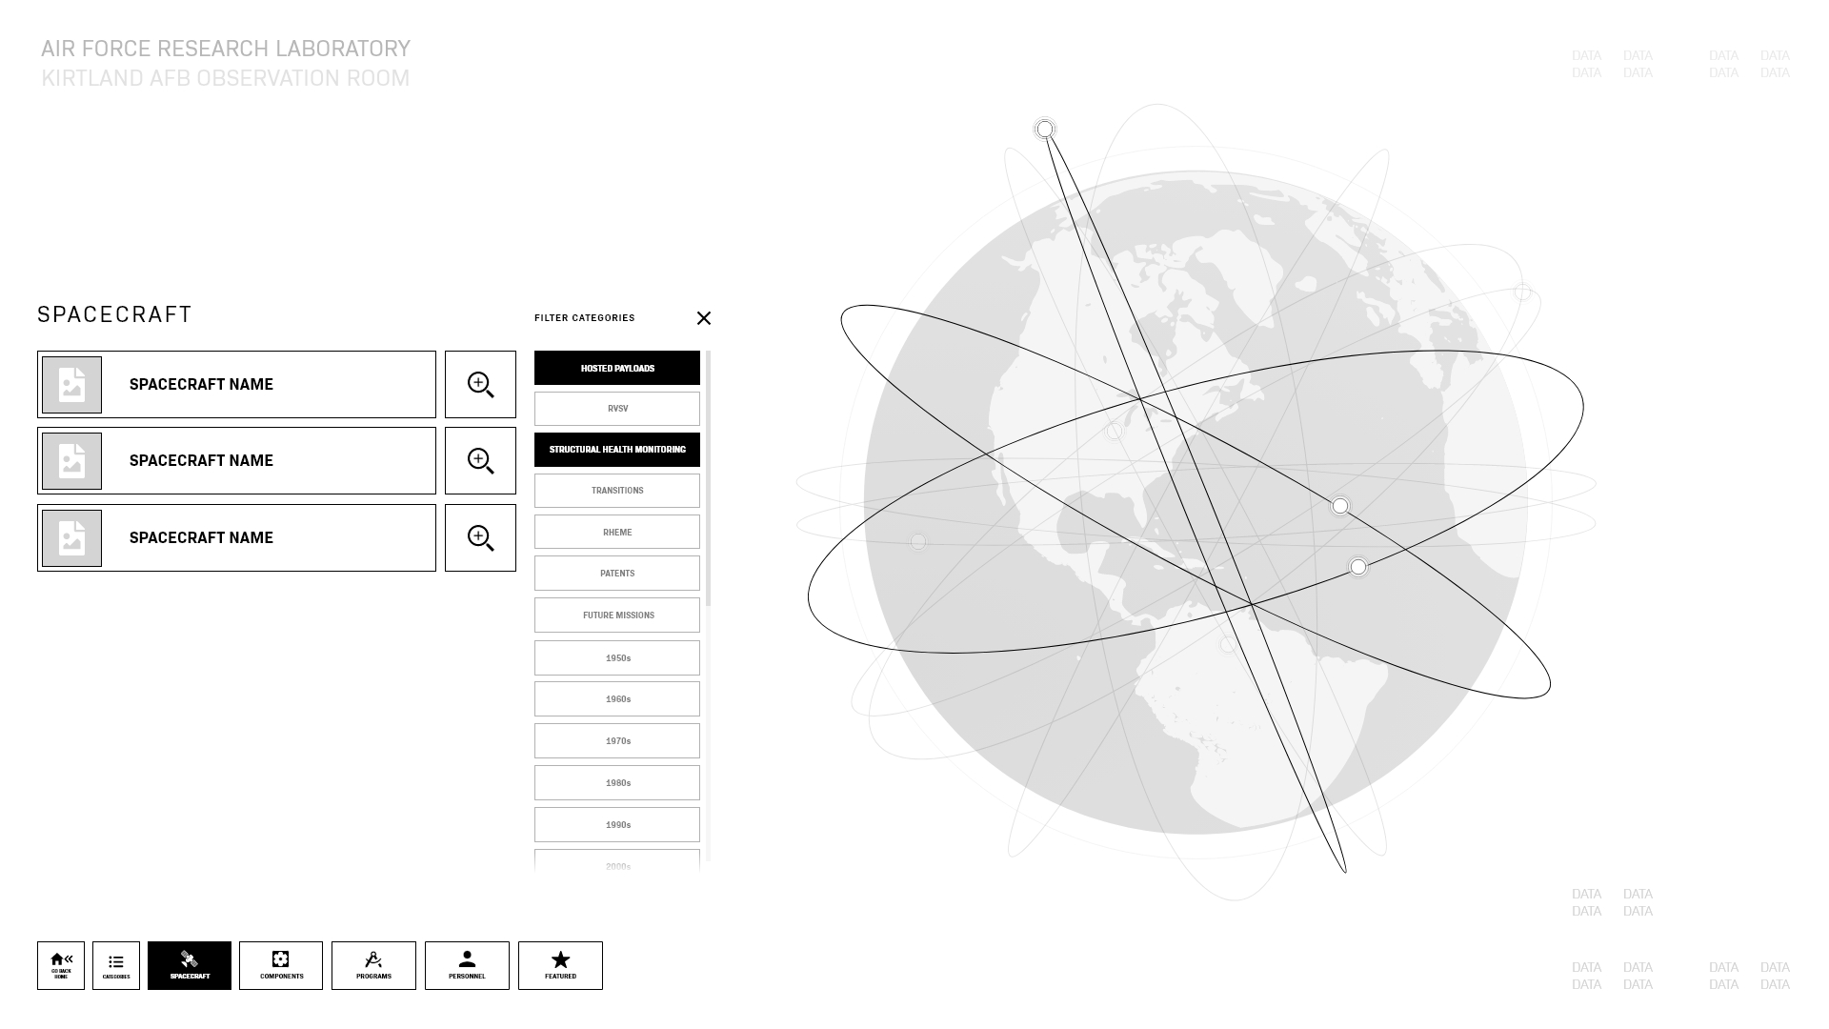Select the Structural Health Monitoring filter

(616, 449)
